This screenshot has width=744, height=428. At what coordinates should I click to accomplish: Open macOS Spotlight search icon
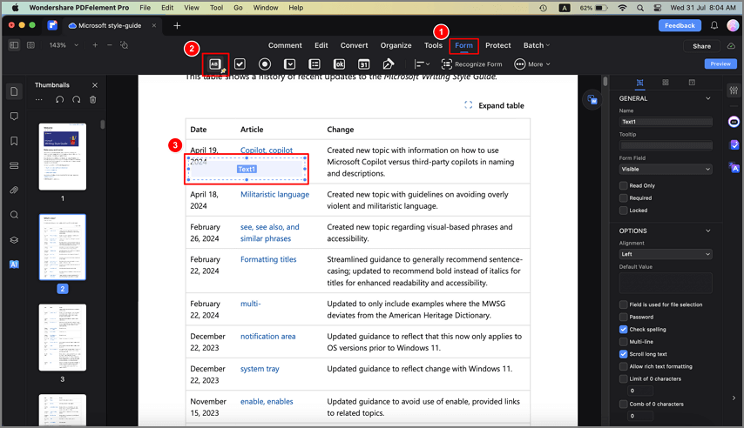coord(640,8)
